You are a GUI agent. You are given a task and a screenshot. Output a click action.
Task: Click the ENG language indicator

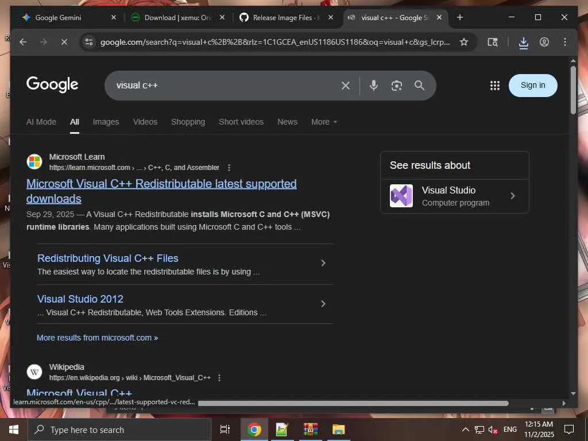coord(510,430)
